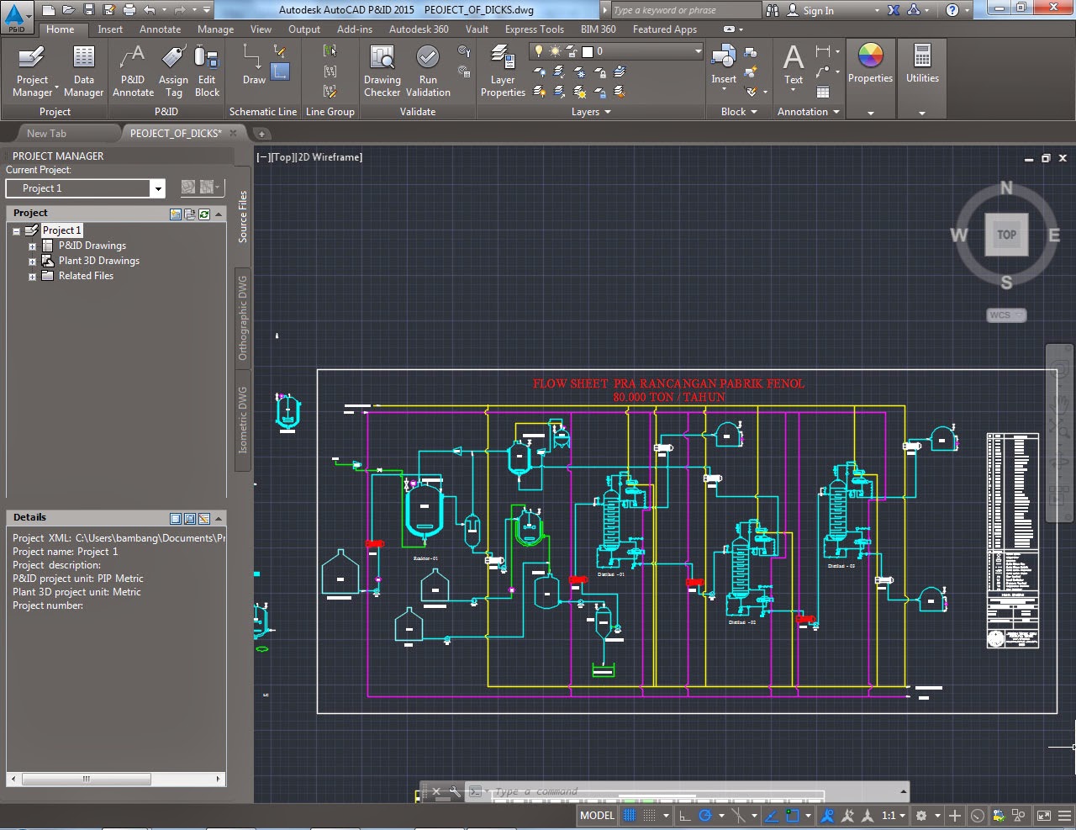Viewport: 1076px width, 830px height.
Task: Toggle polar tracking in status bar
Action: tap(705, 816)
